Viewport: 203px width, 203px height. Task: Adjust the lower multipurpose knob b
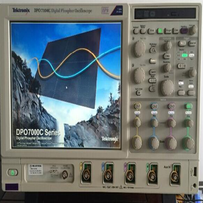[x=139, y=75]
